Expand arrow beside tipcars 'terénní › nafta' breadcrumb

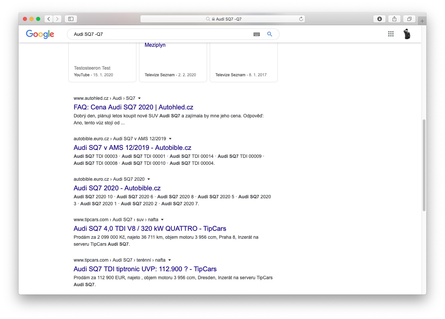coord(170,260)
